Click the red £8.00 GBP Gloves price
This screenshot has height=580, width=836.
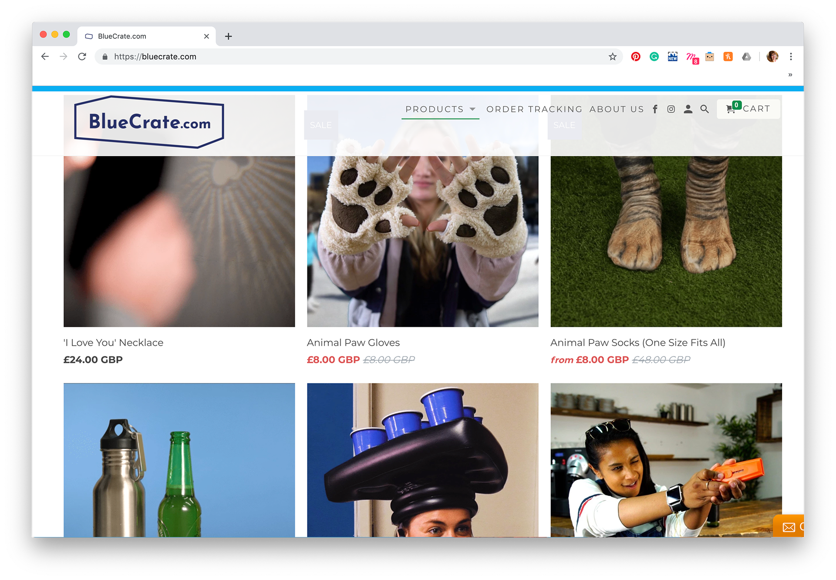click(334, 360)
